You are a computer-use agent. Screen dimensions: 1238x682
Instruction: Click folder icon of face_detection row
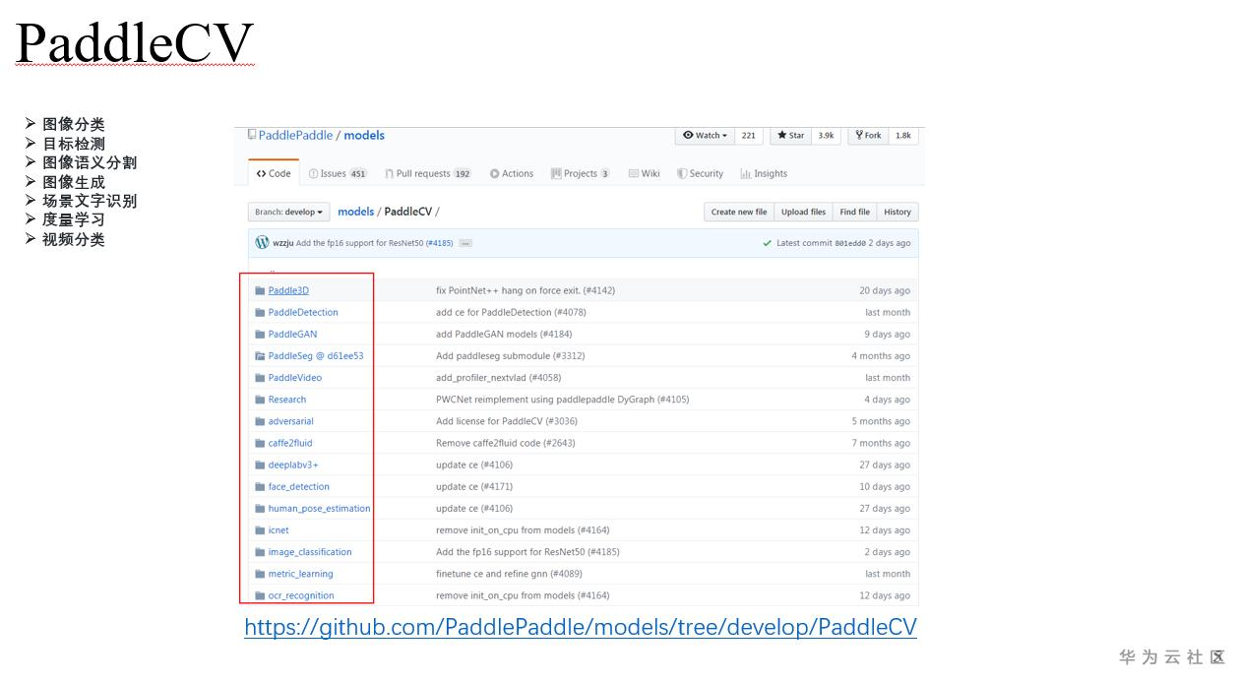tap(260, 487)
